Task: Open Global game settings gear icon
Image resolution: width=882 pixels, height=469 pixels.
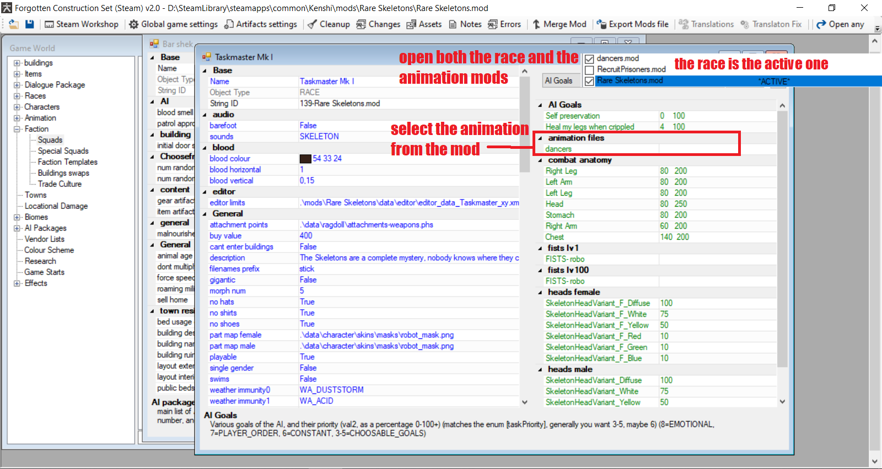Action: tap(134, 24)
